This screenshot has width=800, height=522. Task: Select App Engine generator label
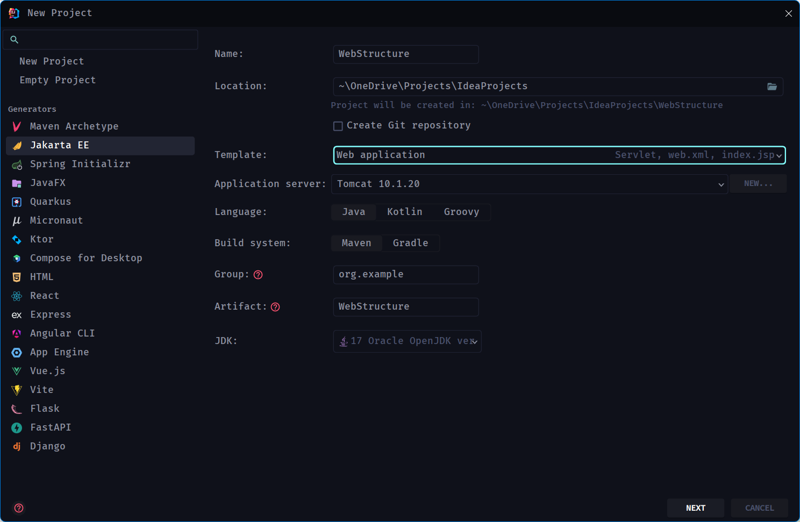(60, 352)
